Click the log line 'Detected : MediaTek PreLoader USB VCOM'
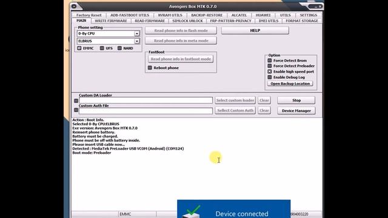This screenshot has height=218, width=388. click(x=128, y=148)
